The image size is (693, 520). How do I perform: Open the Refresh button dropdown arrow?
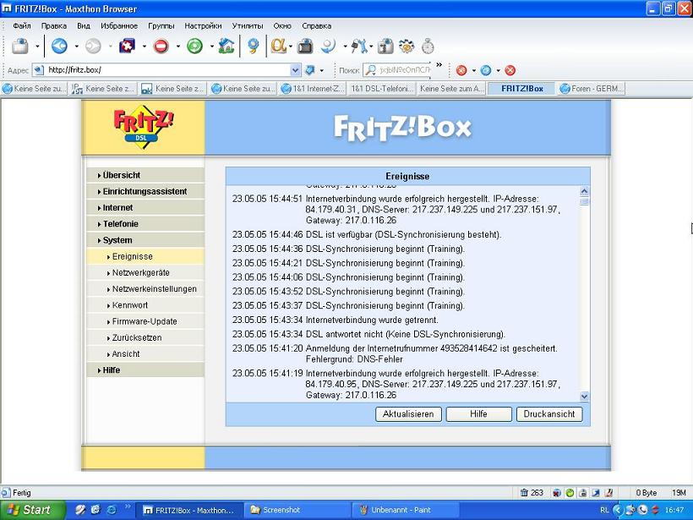211,46
